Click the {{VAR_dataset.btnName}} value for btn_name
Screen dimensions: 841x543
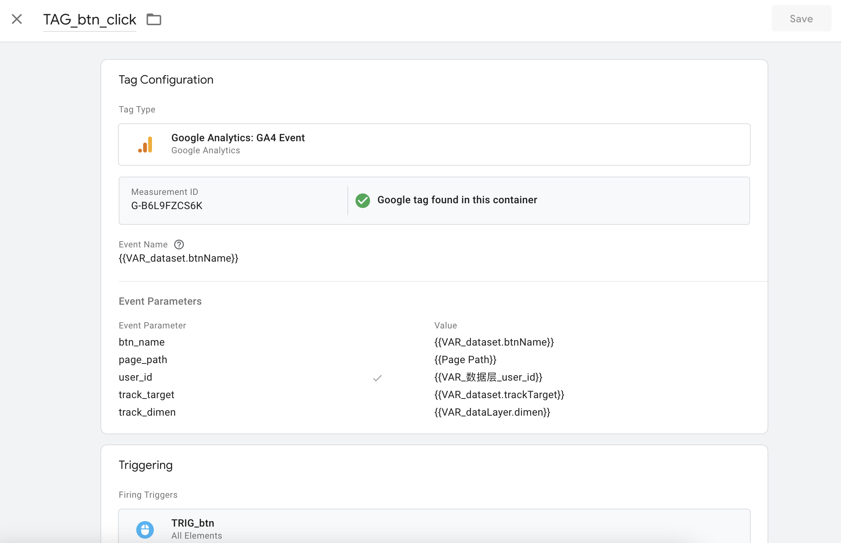(x=494, y=342)
